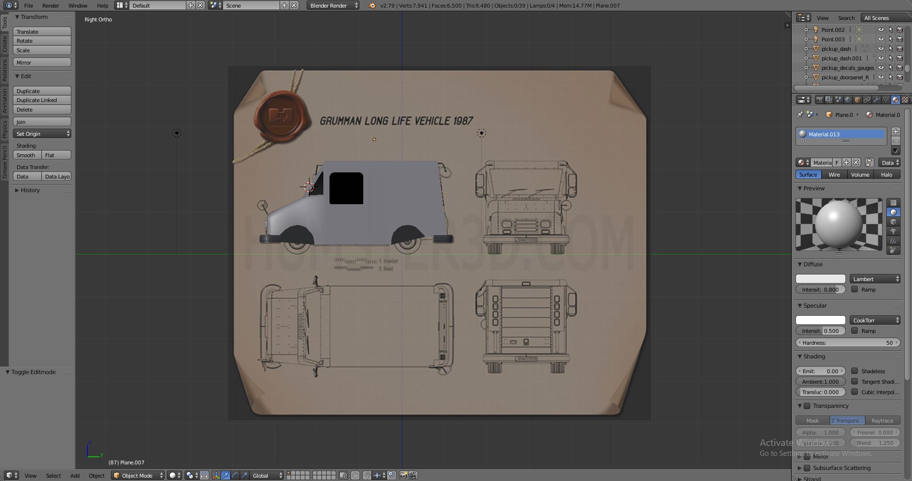The width and height of the screenshot is (912, 481).
Task: Open the Constraints properties chain tab
Action: coord(867,100)
